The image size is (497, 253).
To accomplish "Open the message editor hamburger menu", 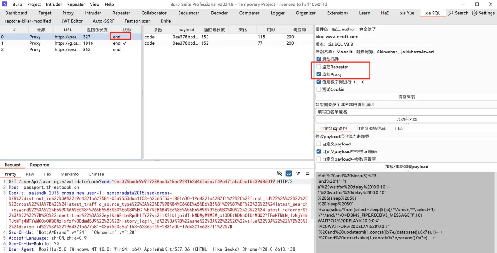I will click(307, 173).
